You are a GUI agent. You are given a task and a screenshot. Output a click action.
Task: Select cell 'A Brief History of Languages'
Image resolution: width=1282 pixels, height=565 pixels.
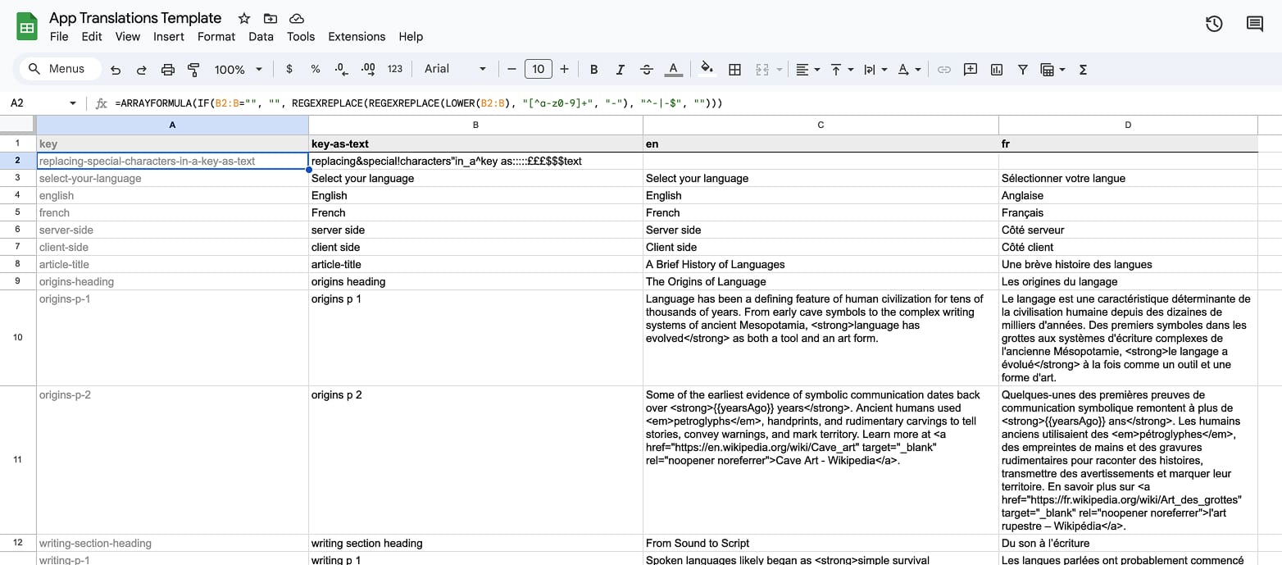821,264
